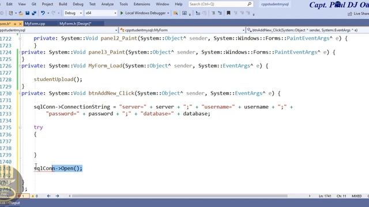Click the bookmark icon in the toolbar
The width and height of the screenshot is (369, 207).
coord(228,13)
